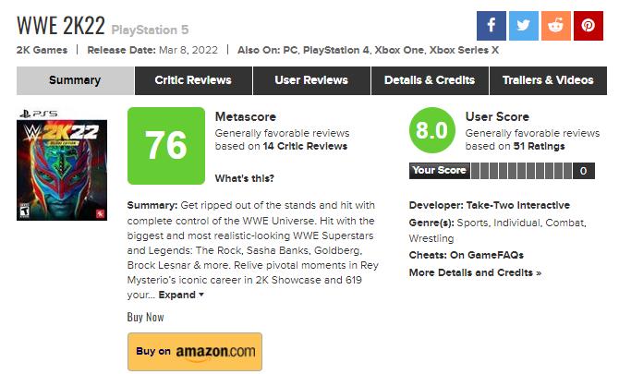Open the User Reviews tab
The image size is (619, 374).
(311, 80)
